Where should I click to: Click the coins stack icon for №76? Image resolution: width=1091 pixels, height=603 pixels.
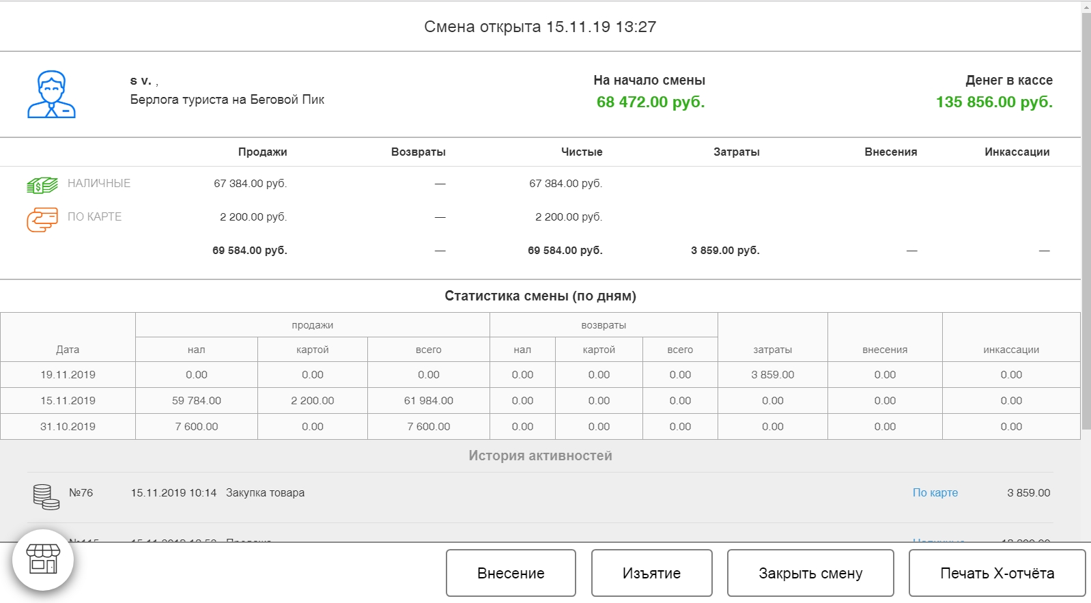(x=46, y=497)
